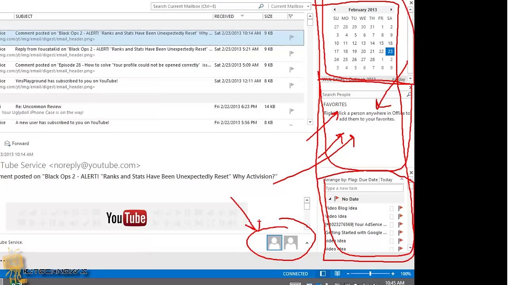
Task: Open the first contact photo in people pane
Action: click(x=274, y=243)
